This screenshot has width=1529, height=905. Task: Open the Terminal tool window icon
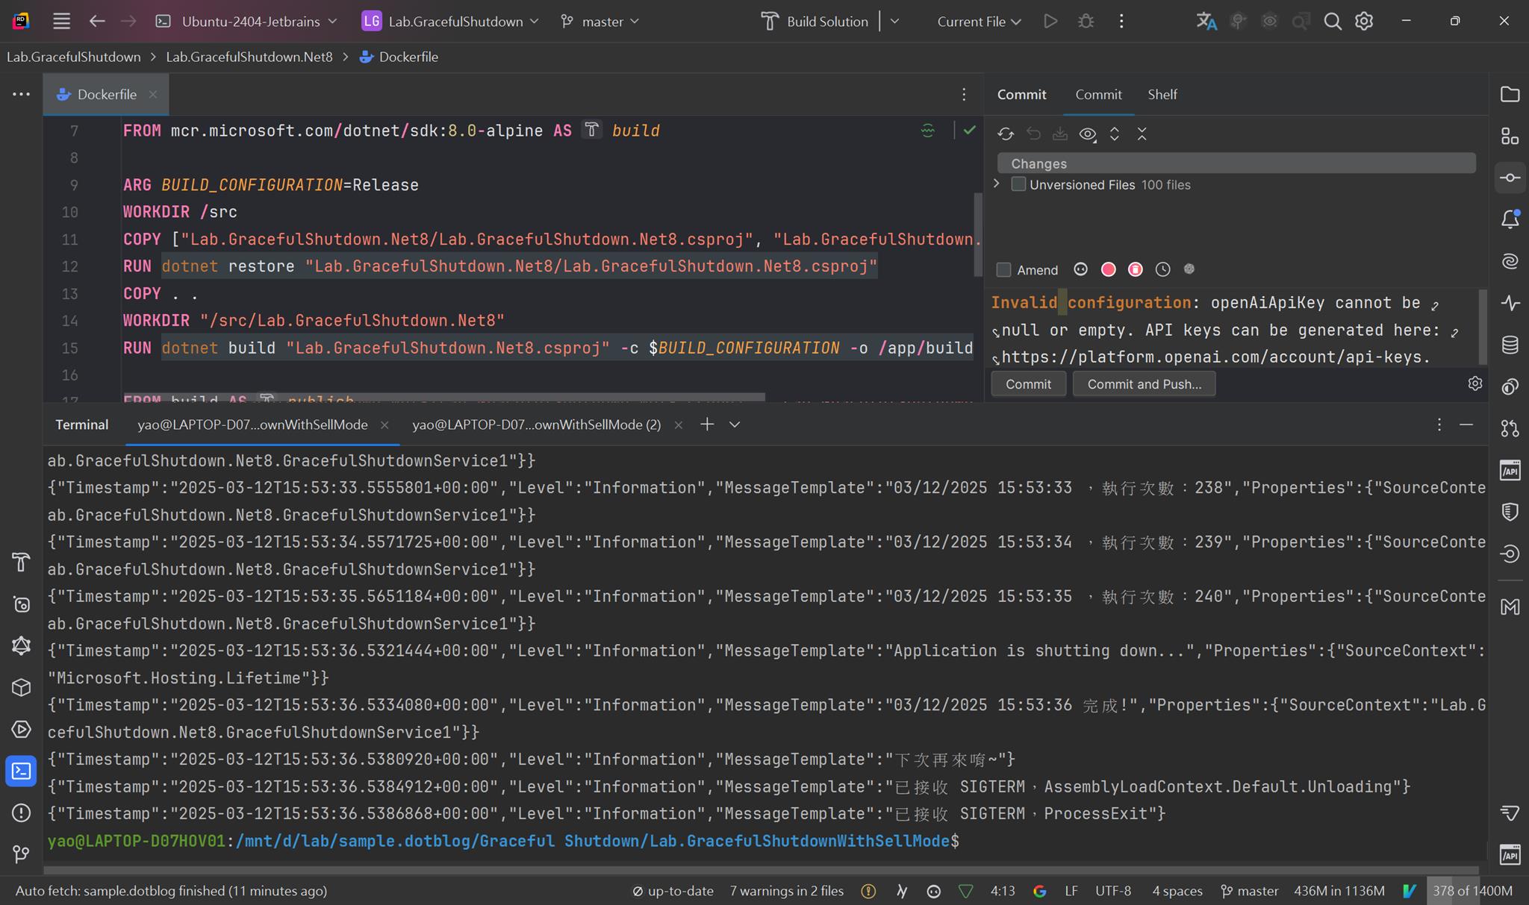[x=21, y=771]
